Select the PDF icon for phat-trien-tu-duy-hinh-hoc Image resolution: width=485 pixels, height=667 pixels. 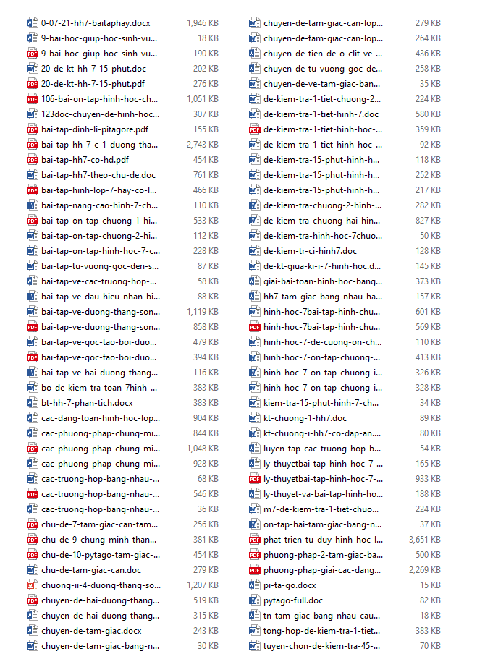pos(254,540)
